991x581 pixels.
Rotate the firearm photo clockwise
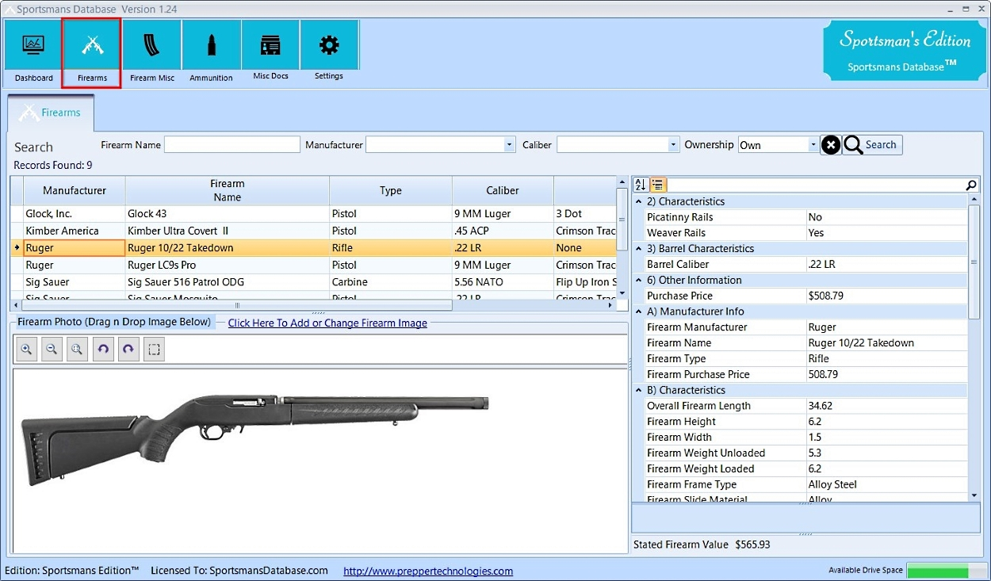(128, 350)
